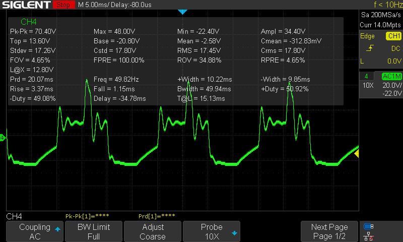Open the Edge trigger type setting

(x=368, y=36)
